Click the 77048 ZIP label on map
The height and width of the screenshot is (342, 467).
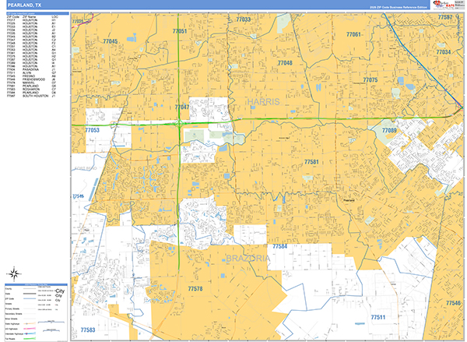285,62
